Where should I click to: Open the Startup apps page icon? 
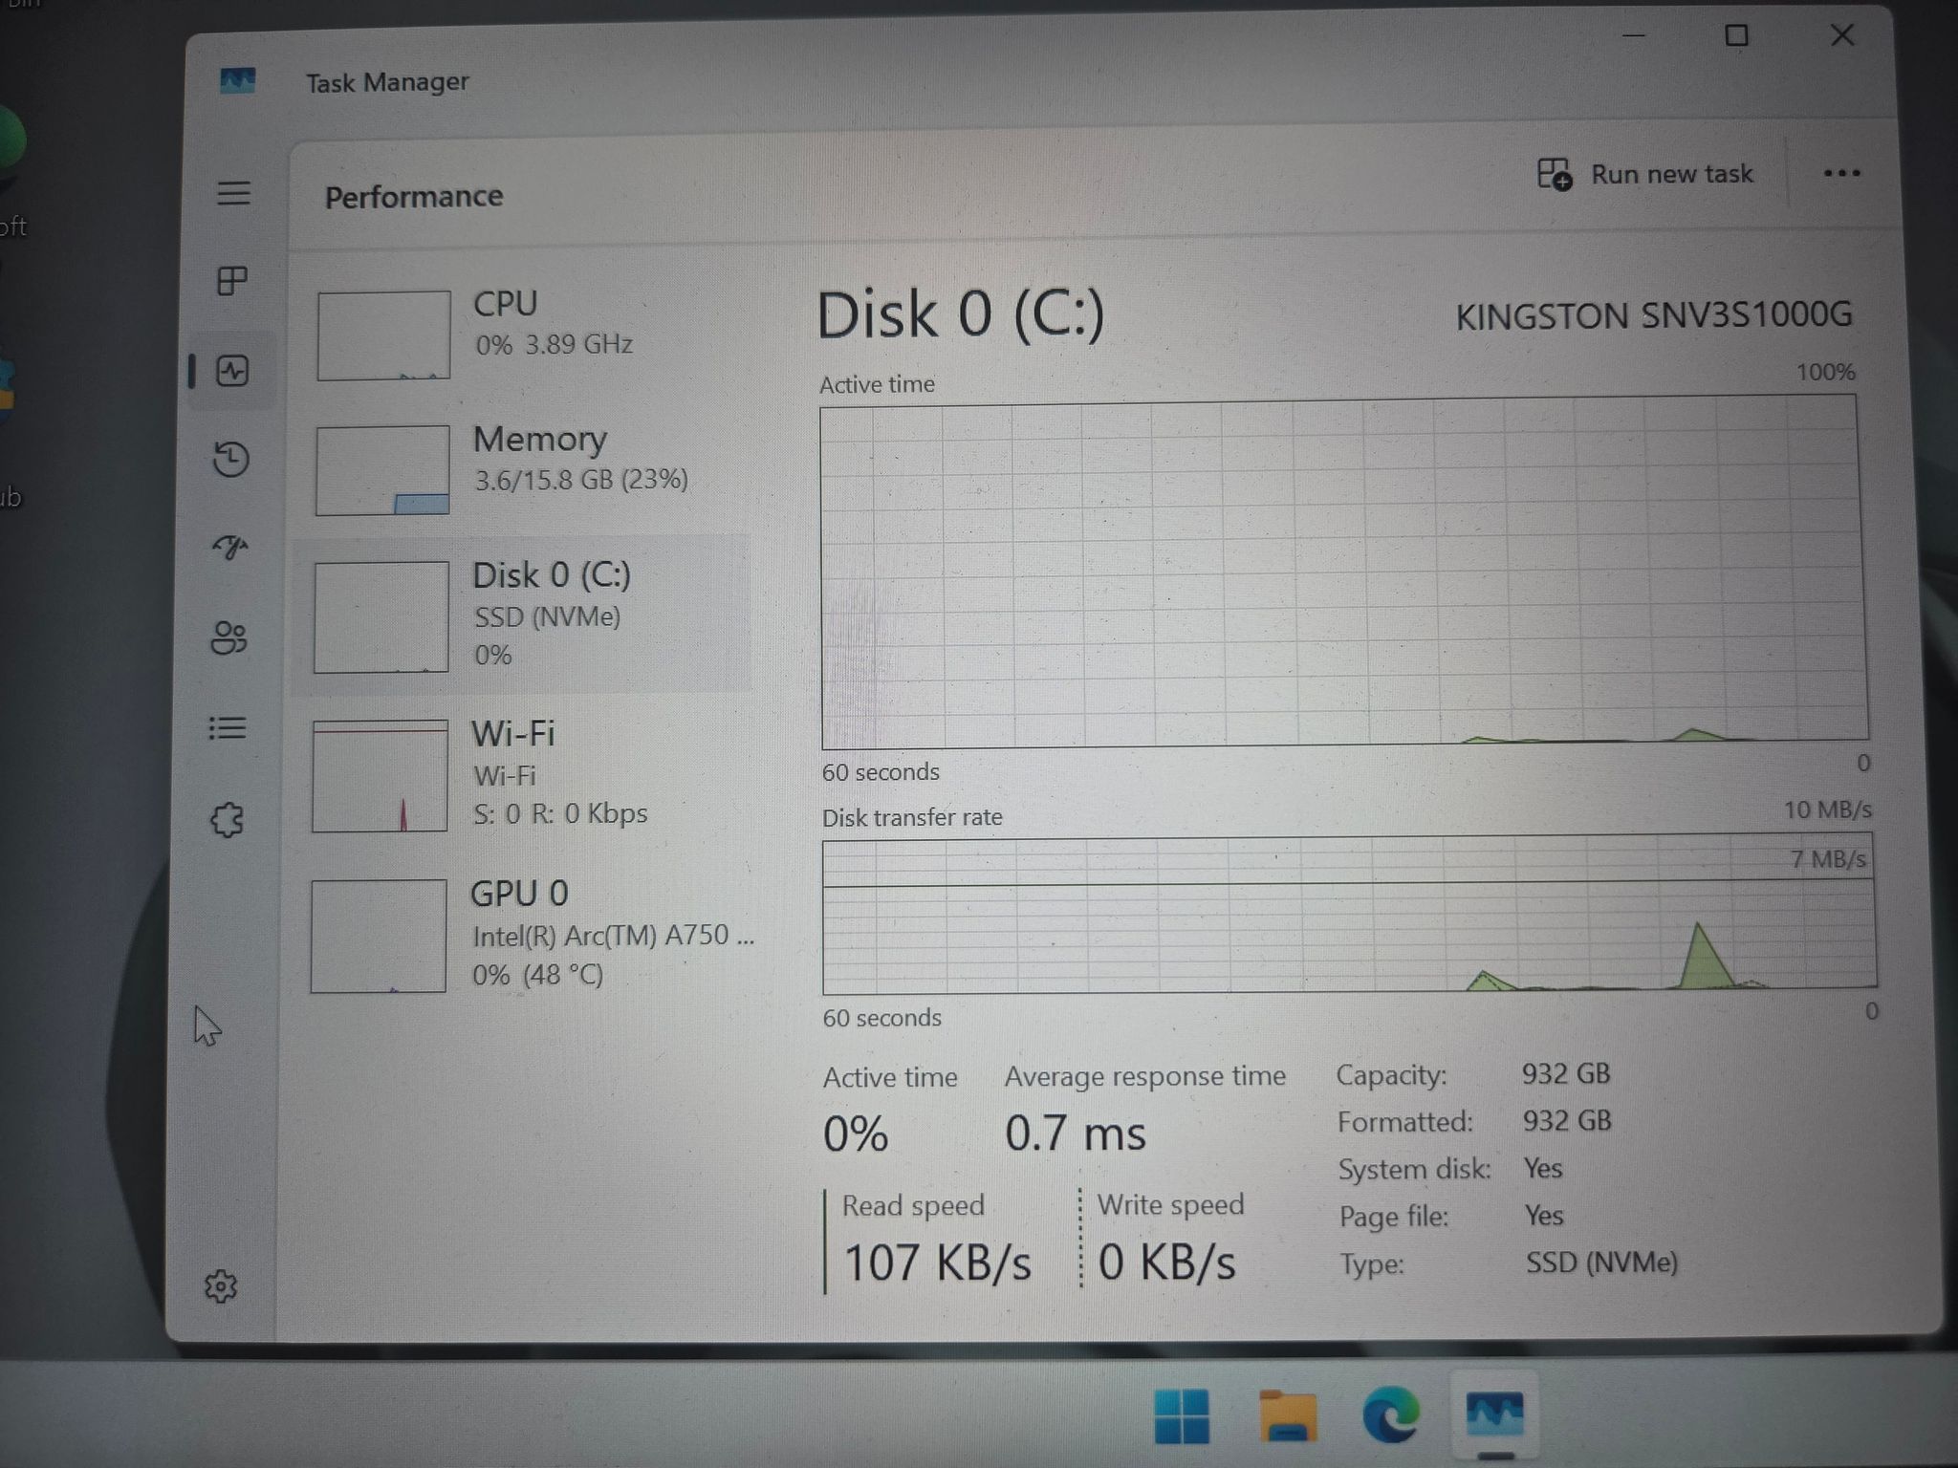click(x=229, y=547)
